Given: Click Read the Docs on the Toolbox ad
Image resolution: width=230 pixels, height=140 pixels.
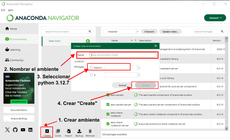Looking at the screenshot, I should (19, 102).
